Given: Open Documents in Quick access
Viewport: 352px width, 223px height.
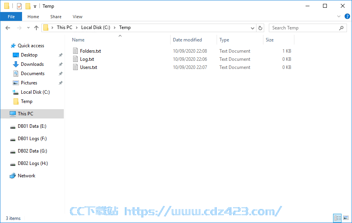Looking at the screenshot, I should pyautogui.click(x=32, y=74).
